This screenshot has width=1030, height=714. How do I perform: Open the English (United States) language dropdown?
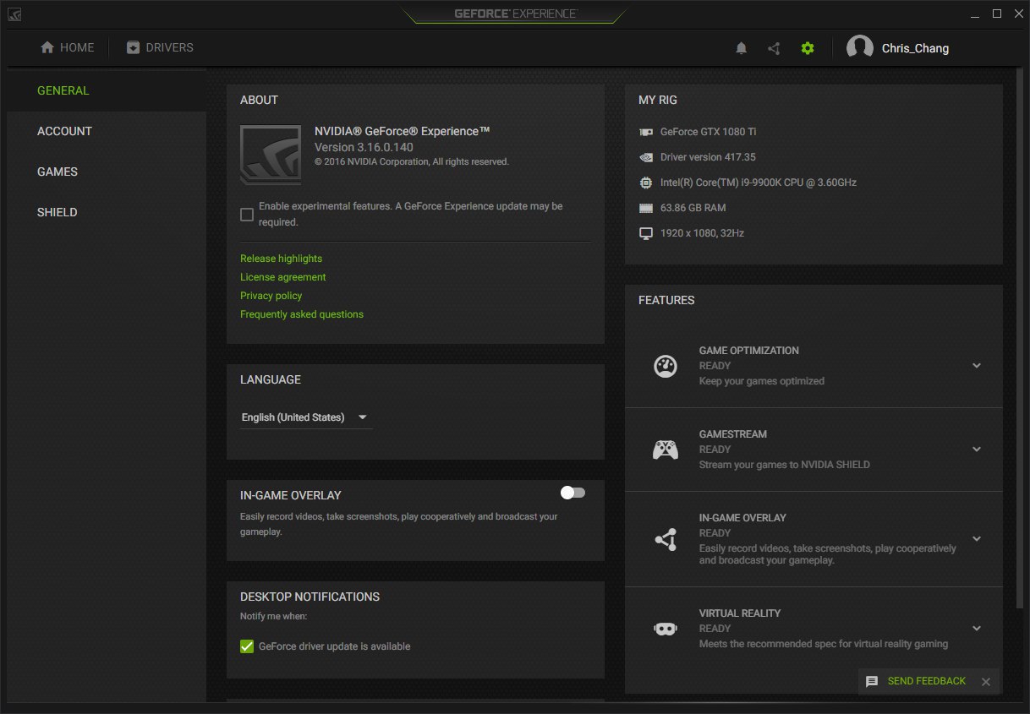click(305, 417)
